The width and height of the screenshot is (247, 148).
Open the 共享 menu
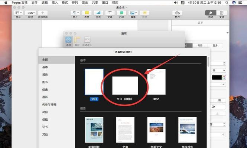(x=95, y=3)
